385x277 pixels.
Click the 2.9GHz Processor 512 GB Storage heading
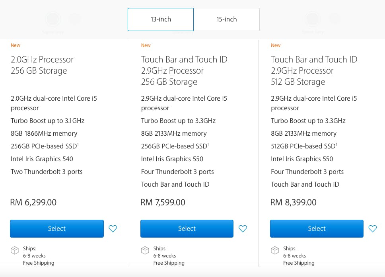tap(314, 70)
